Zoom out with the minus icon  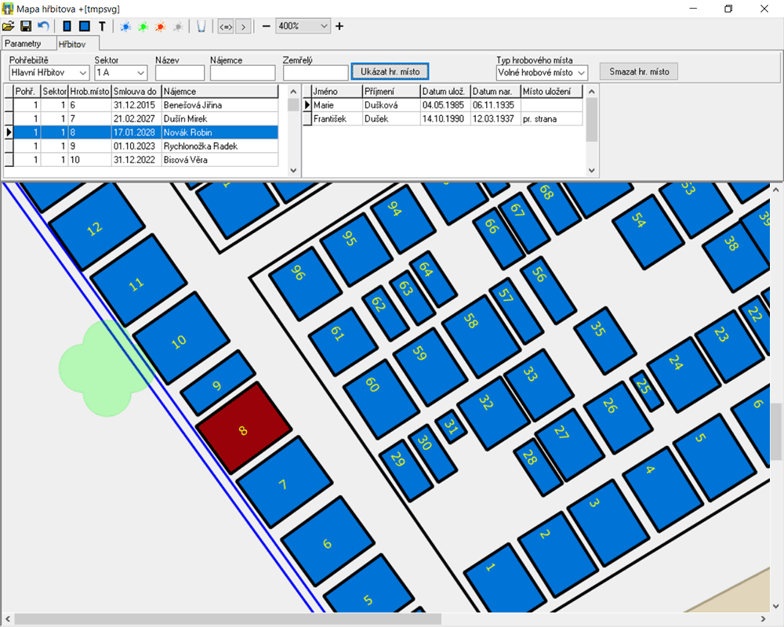pyautogui.click(x=267, y=26)
